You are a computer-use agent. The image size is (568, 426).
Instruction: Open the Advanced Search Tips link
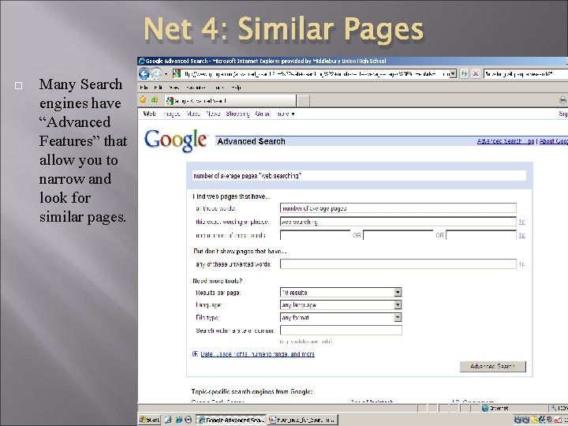(x=506, y=141)
